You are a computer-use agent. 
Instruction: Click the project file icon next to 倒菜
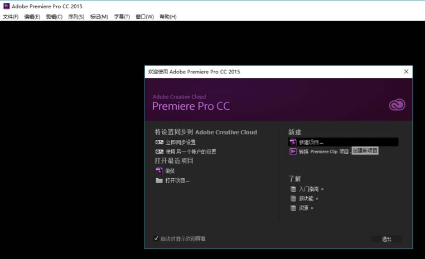point(160,171)
